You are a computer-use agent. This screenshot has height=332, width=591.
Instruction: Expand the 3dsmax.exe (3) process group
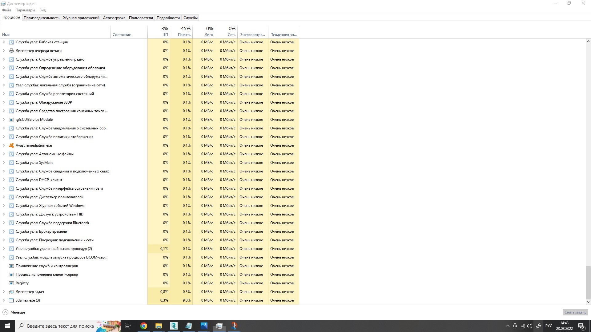[4, 300]
